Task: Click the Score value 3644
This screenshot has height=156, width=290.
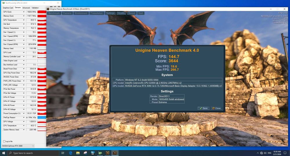Action: click(173, 61)
